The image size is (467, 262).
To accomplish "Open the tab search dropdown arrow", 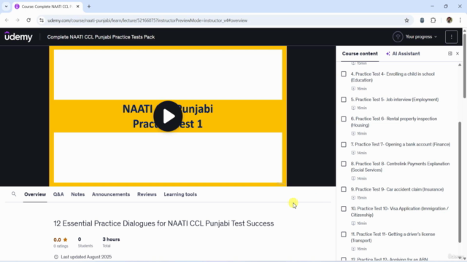I will (6, 7).
